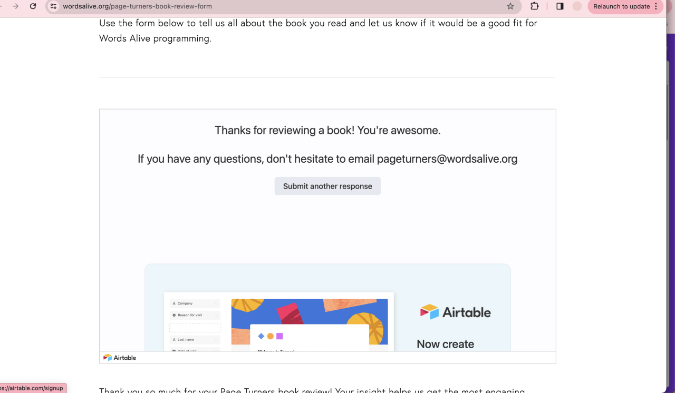Click the purple square shape in preview
The width and height of the screenshot is (675, 393).
[279, 336]
